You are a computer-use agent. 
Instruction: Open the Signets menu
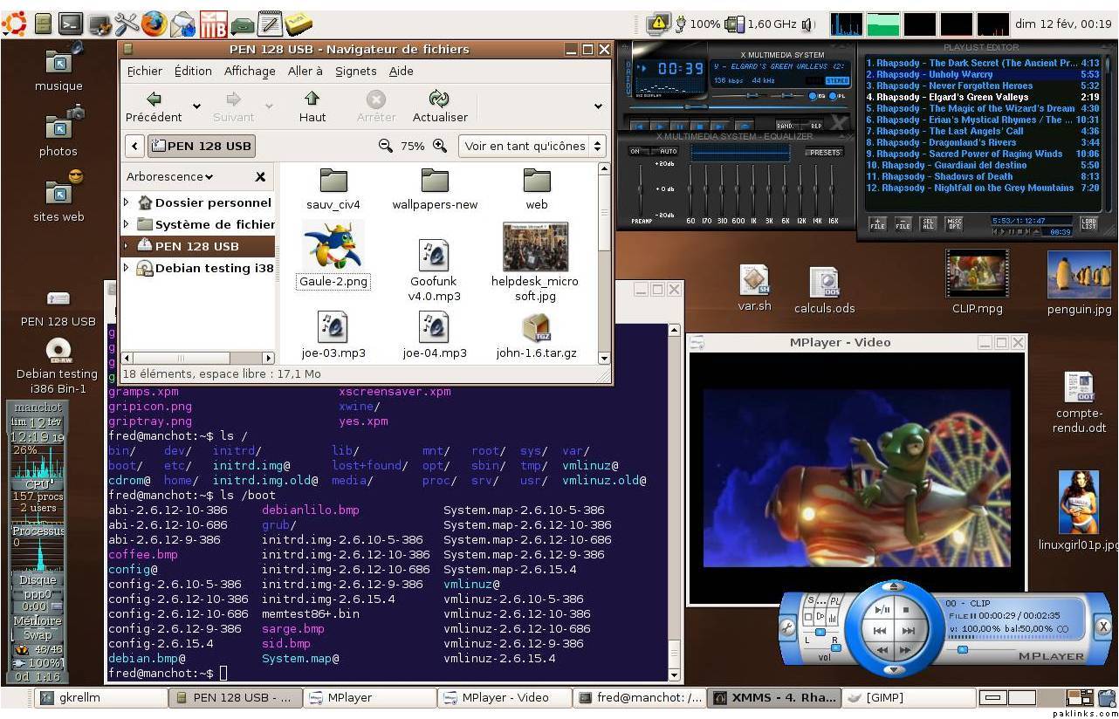(355, 72)
